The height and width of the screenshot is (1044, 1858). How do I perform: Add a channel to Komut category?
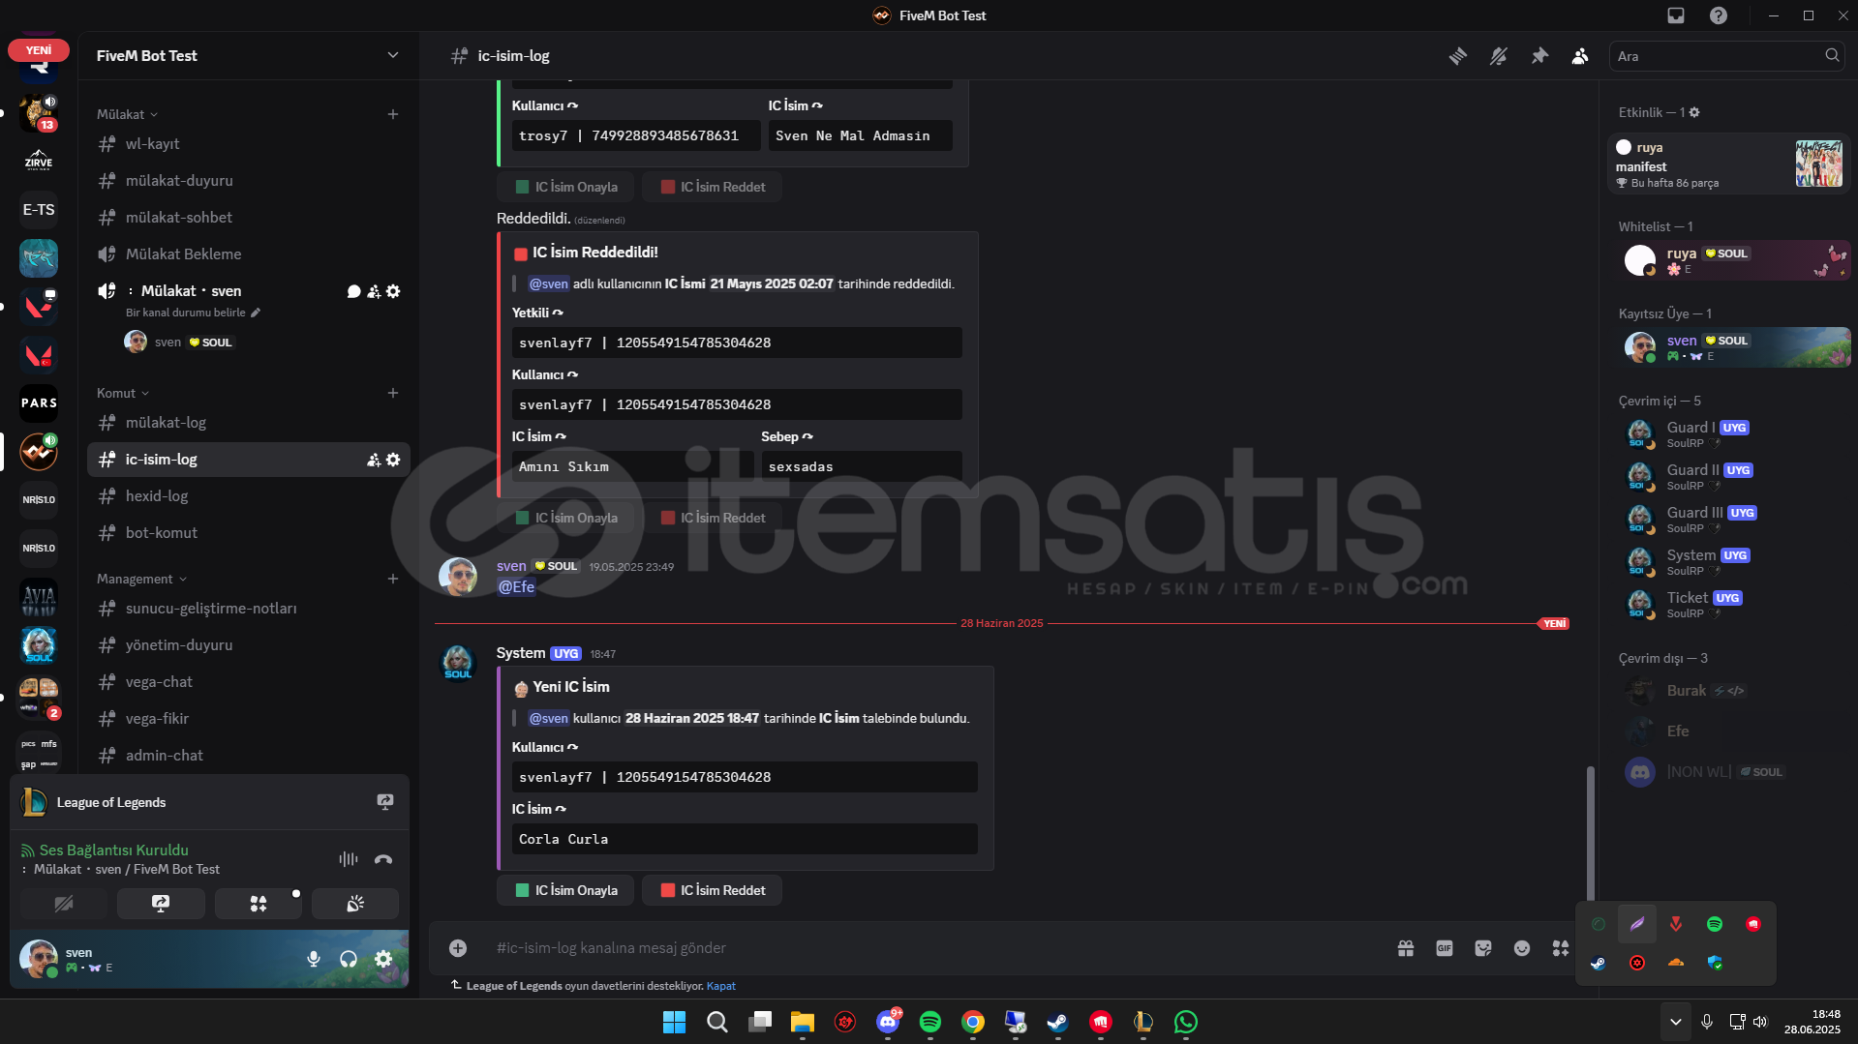[x=393, y=393]
